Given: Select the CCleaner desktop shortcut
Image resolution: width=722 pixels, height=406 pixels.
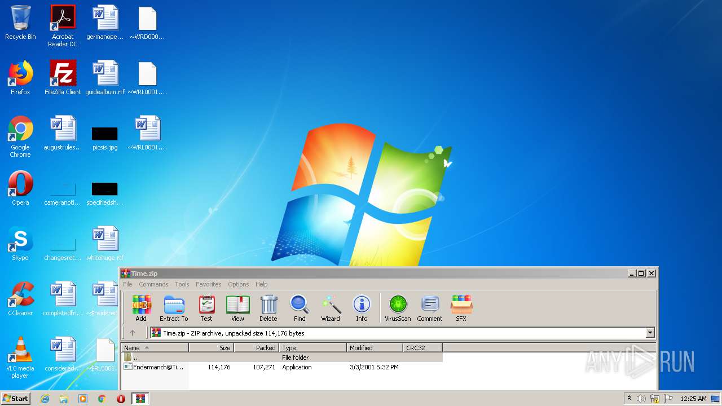Looking at the screenshot, I should tap(20, 299).
